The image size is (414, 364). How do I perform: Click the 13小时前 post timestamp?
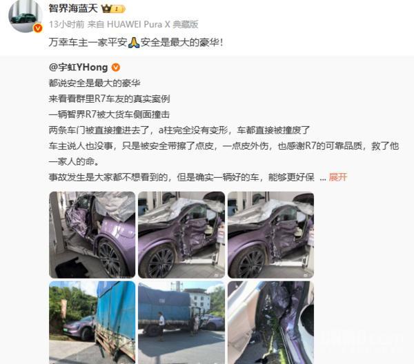[x=66, y=24]
